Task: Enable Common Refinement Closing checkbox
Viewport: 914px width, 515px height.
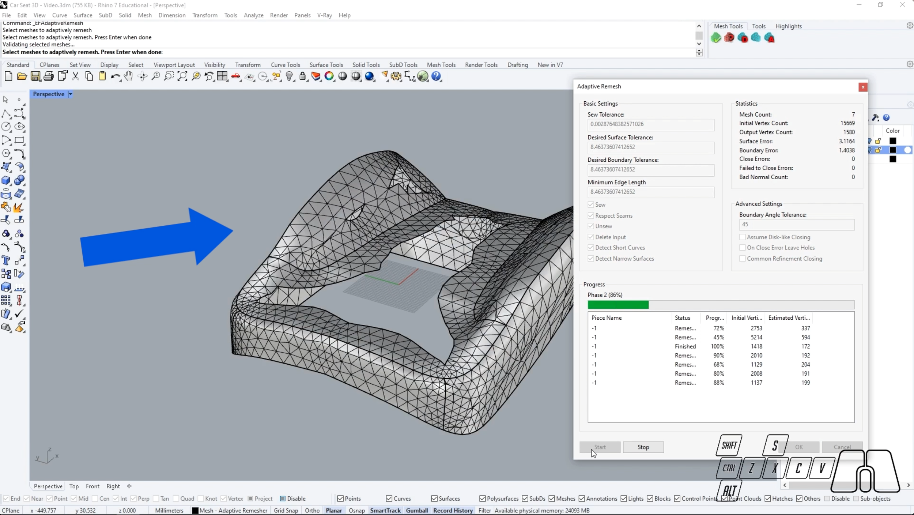Action: click(x=743, y=259)
